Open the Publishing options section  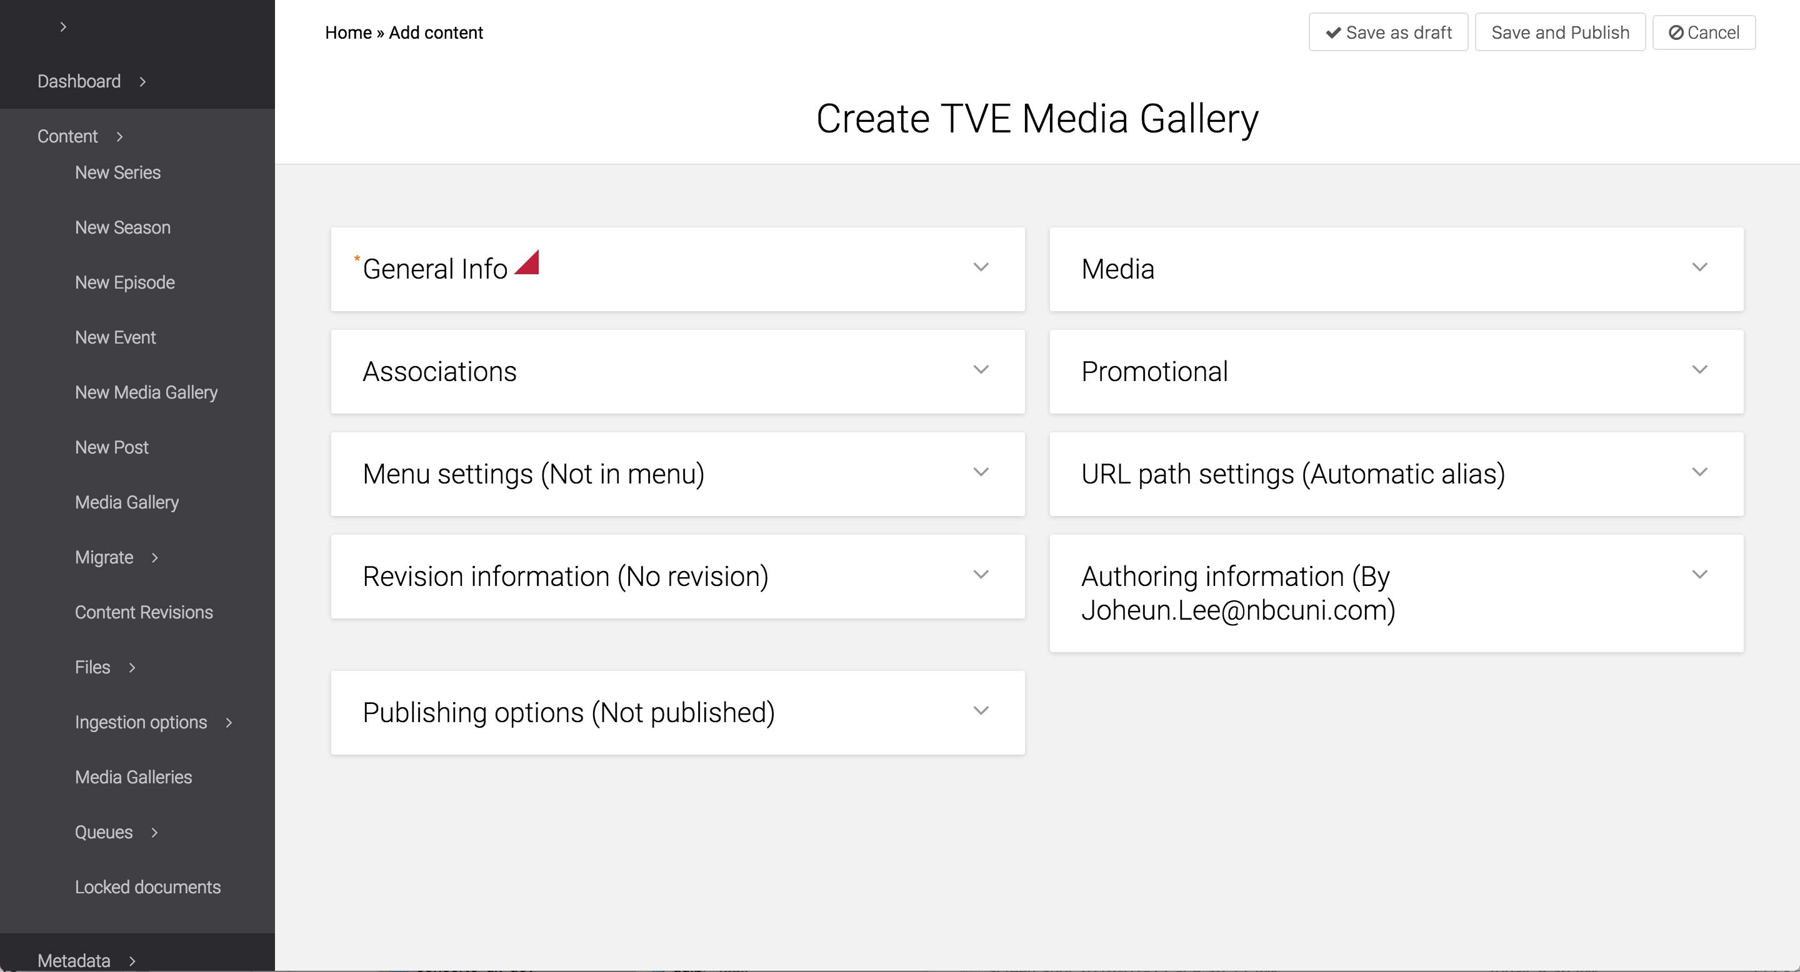981,711
